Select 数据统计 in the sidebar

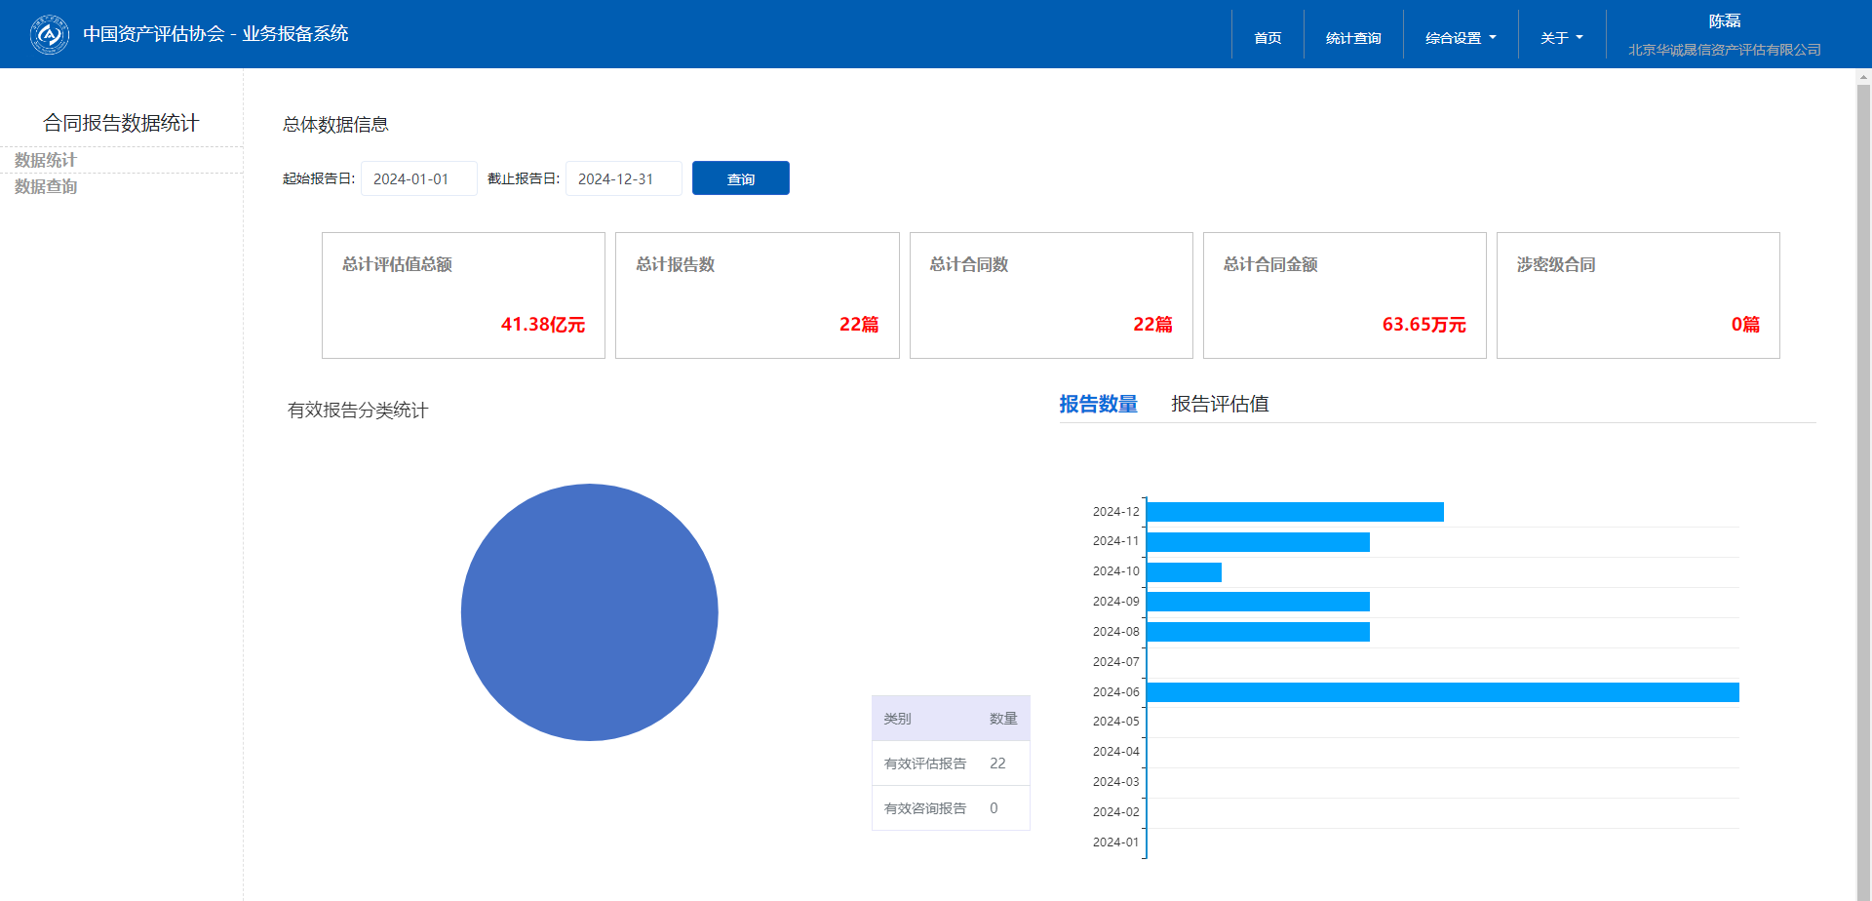tap(46, 160)
